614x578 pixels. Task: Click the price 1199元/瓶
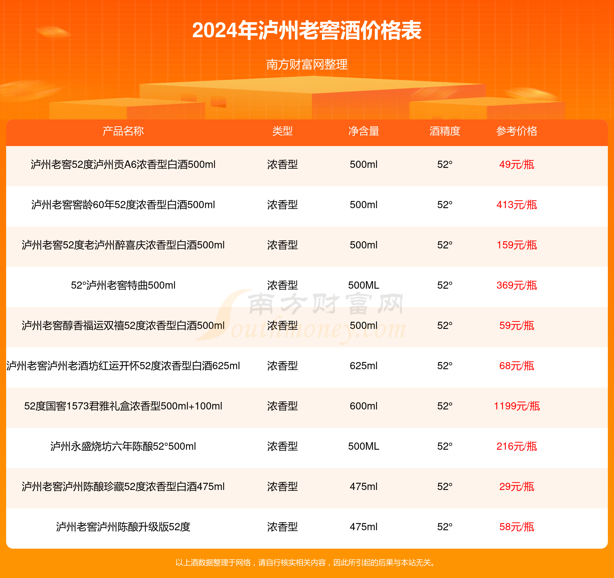point(517,406)
